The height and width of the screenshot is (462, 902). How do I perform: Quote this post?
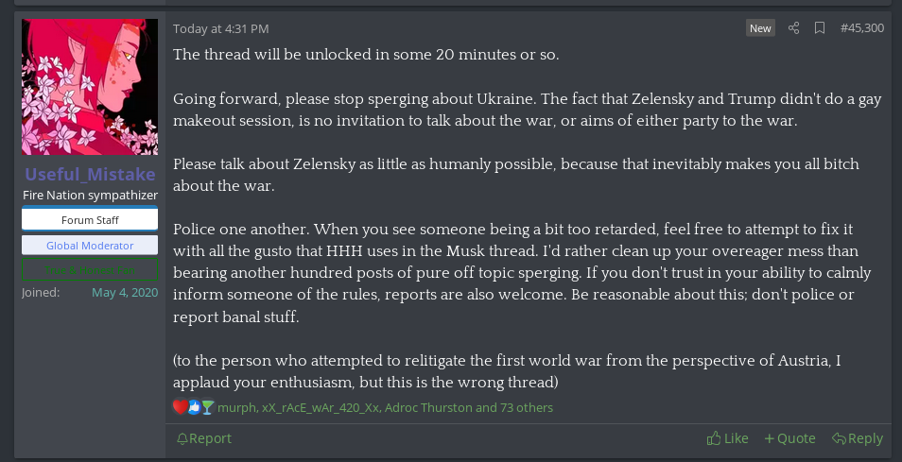(789, 438)
